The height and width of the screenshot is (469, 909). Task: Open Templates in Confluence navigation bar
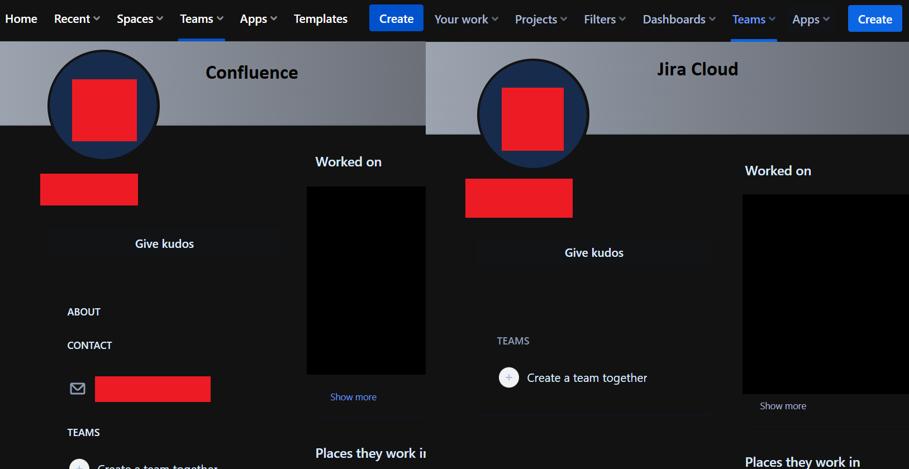(321, 19)
